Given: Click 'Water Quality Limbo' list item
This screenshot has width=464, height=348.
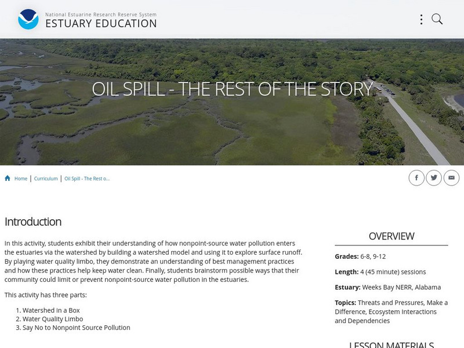Looking at the screenshot, I should tap(53, 319).
